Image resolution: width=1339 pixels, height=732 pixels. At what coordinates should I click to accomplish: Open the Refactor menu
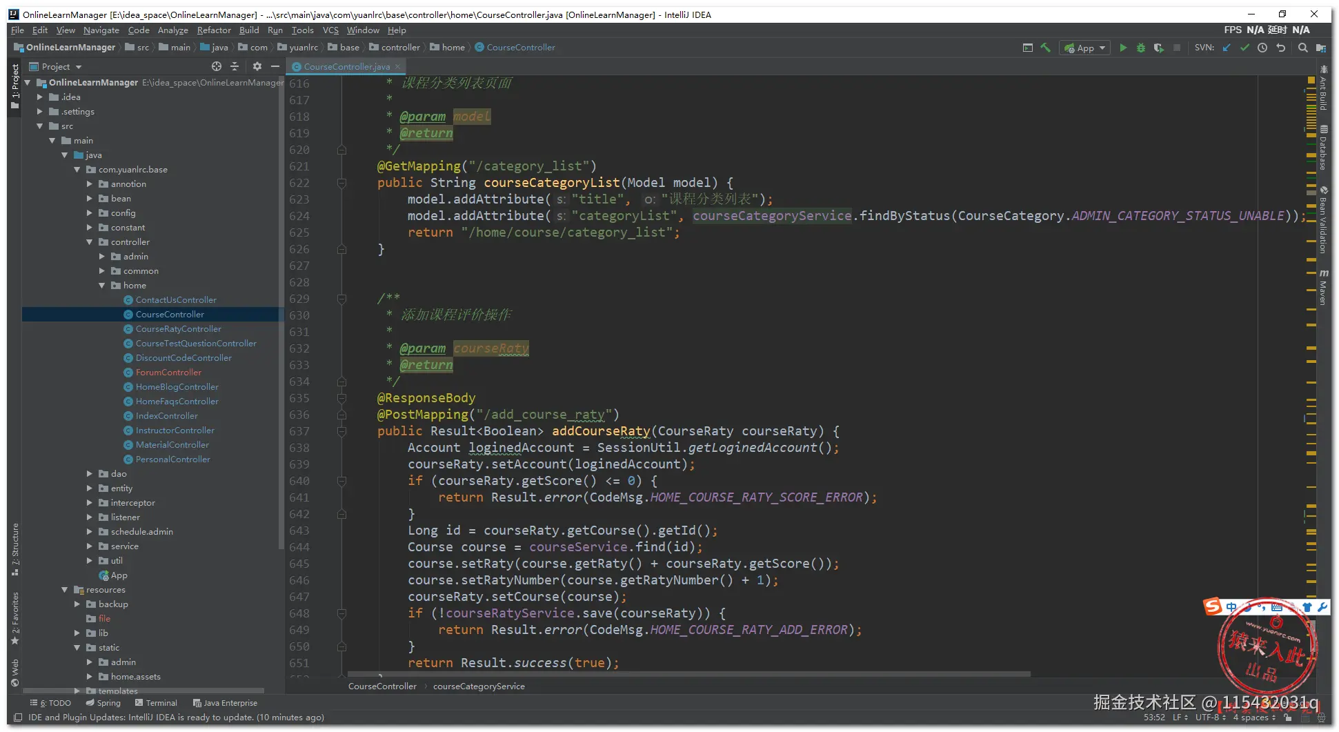[214, 30]
